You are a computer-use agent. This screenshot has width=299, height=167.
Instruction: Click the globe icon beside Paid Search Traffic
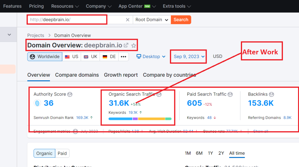[x=230, y=94]
